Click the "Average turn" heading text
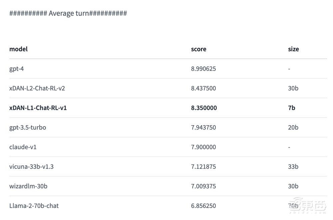Viewport: 333px width, 220px height. [x=68, y=13]
